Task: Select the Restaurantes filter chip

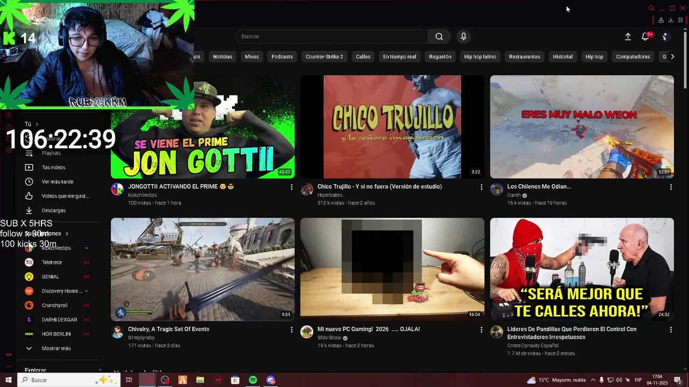Action: point(524,56)
